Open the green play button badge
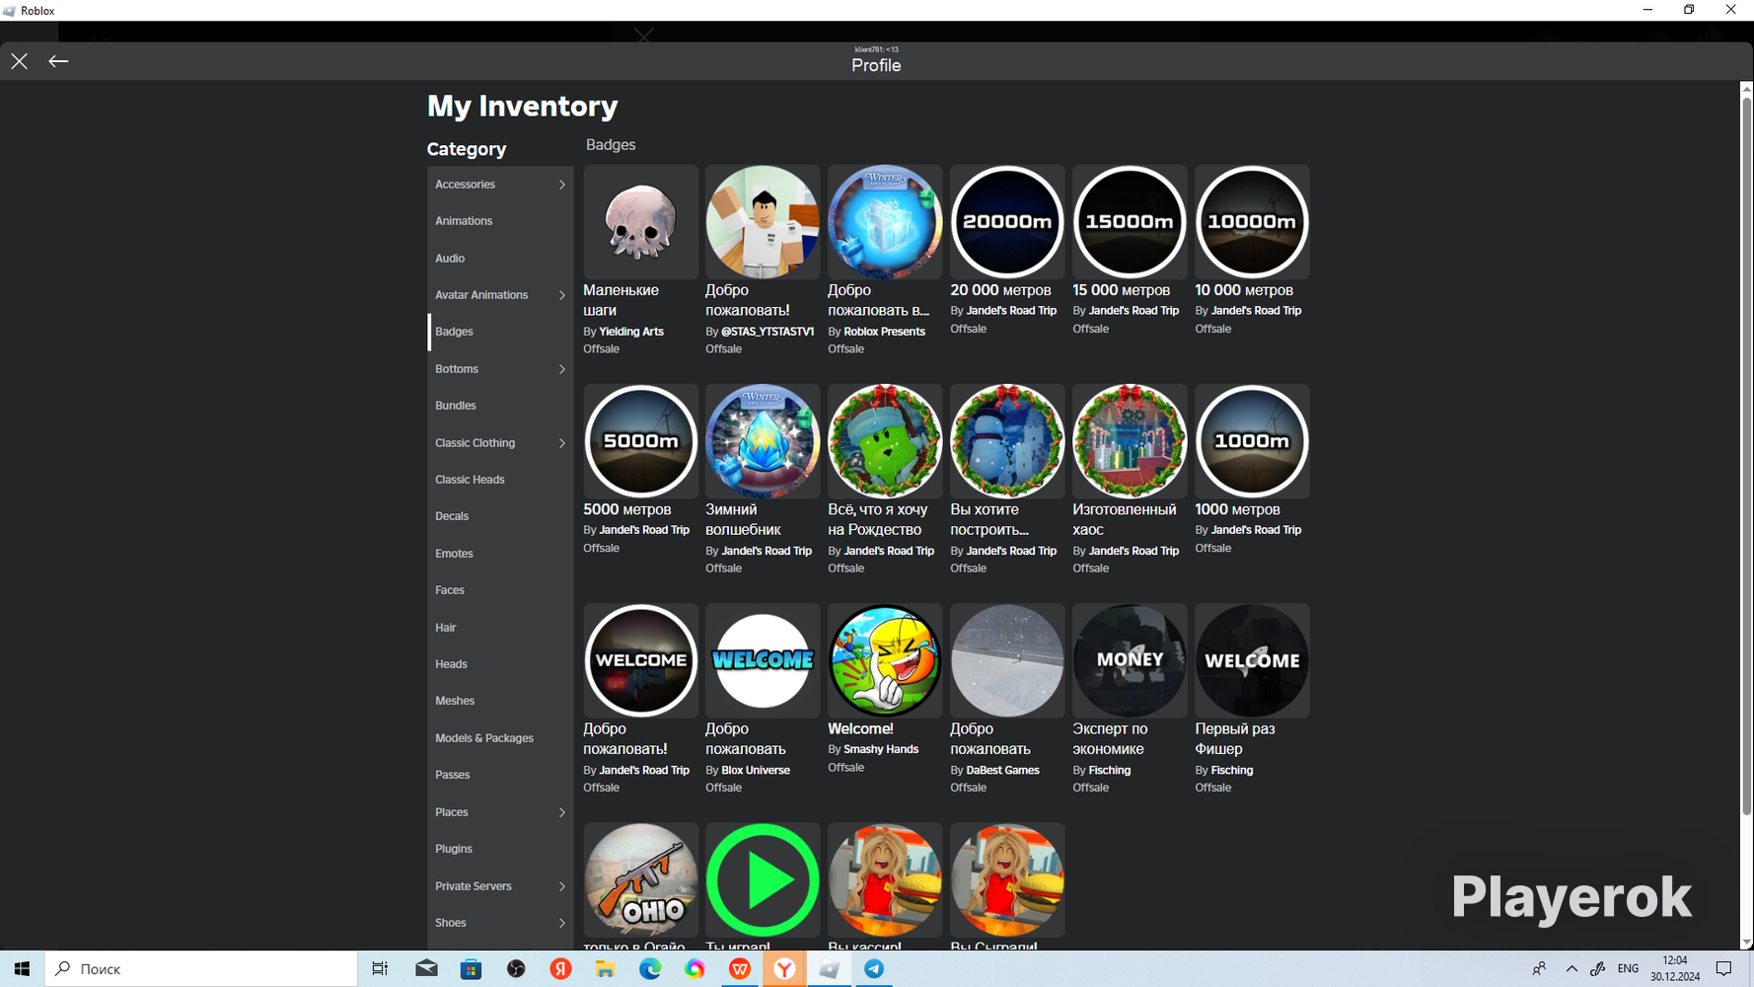Viewport: 1754px width, 987px height. click(x=763, y=879)
